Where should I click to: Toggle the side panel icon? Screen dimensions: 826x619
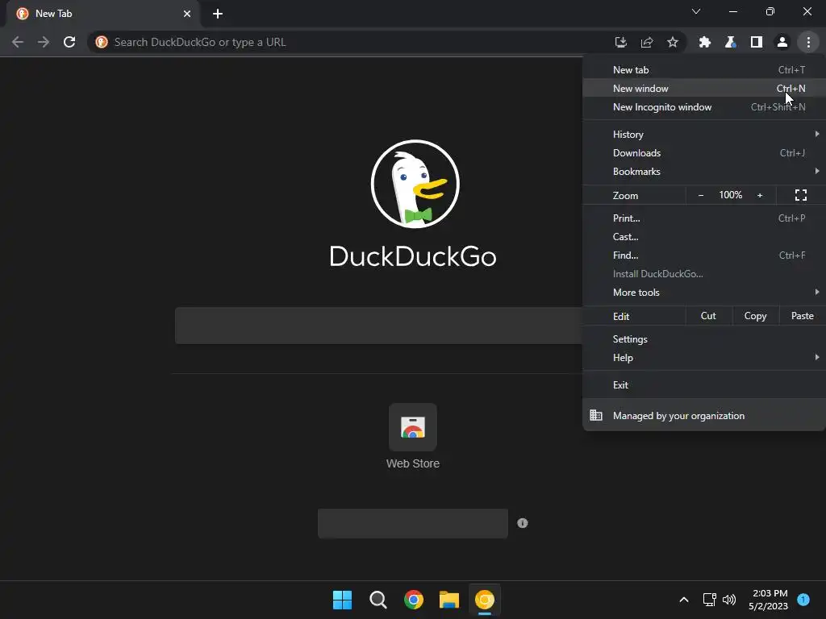pyautogui.click(x=757, y=42)
